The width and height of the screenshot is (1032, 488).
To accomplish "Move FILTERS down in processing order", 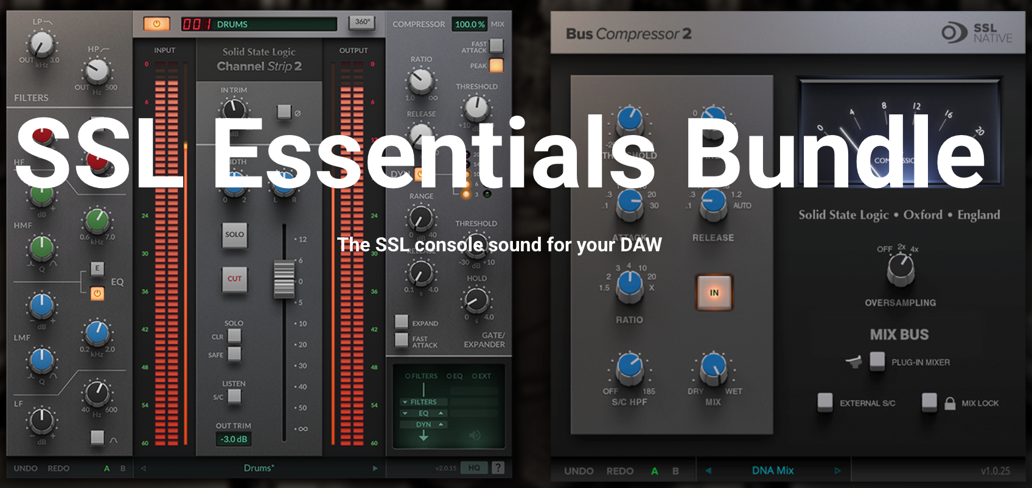I will coord(405,402).
